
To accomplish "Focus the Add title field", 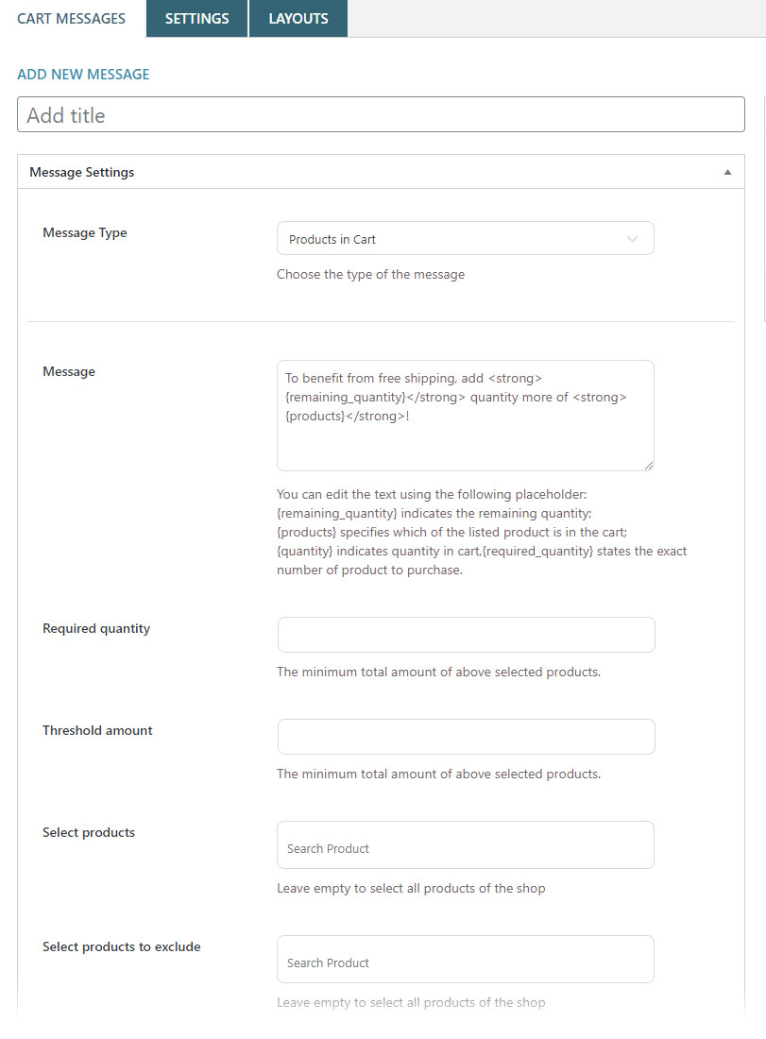I will 381,115.
